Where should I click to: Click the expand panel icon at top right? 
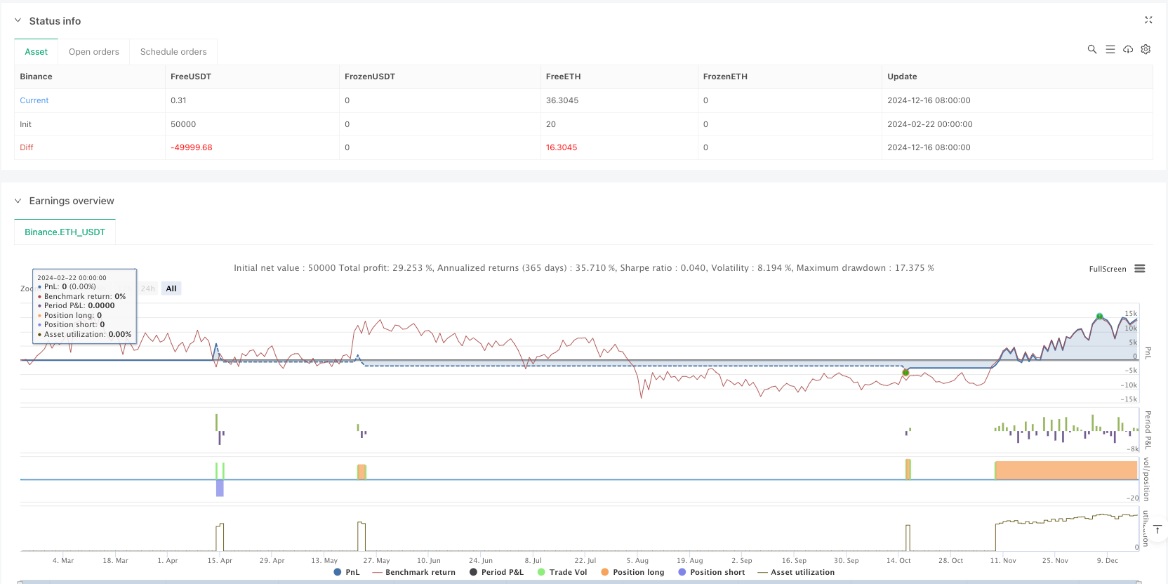(1148, 20)
